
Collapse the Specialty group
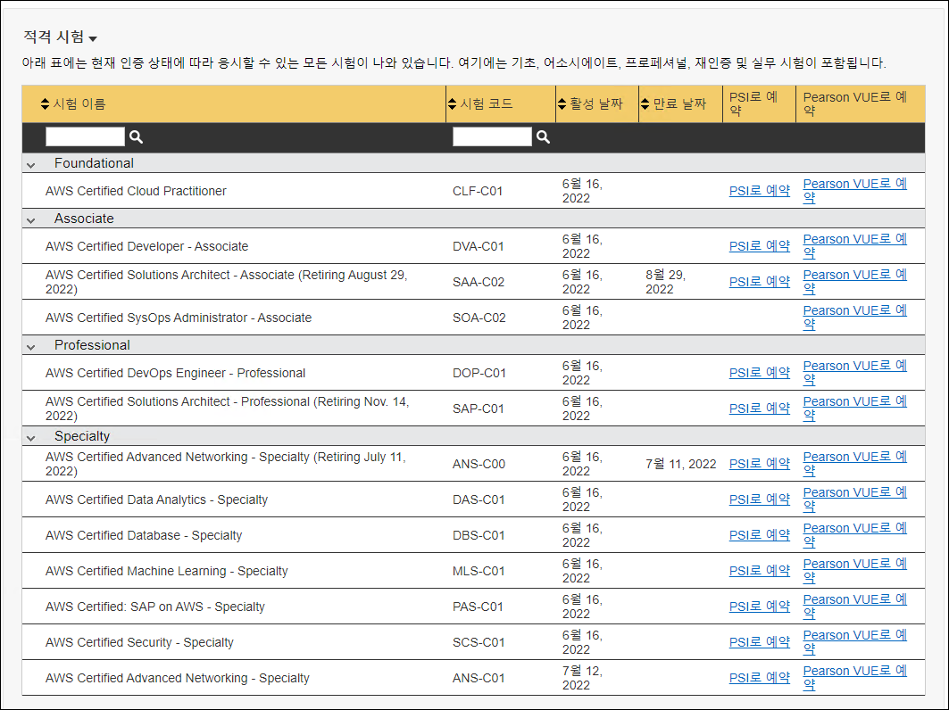coord(31,437)
